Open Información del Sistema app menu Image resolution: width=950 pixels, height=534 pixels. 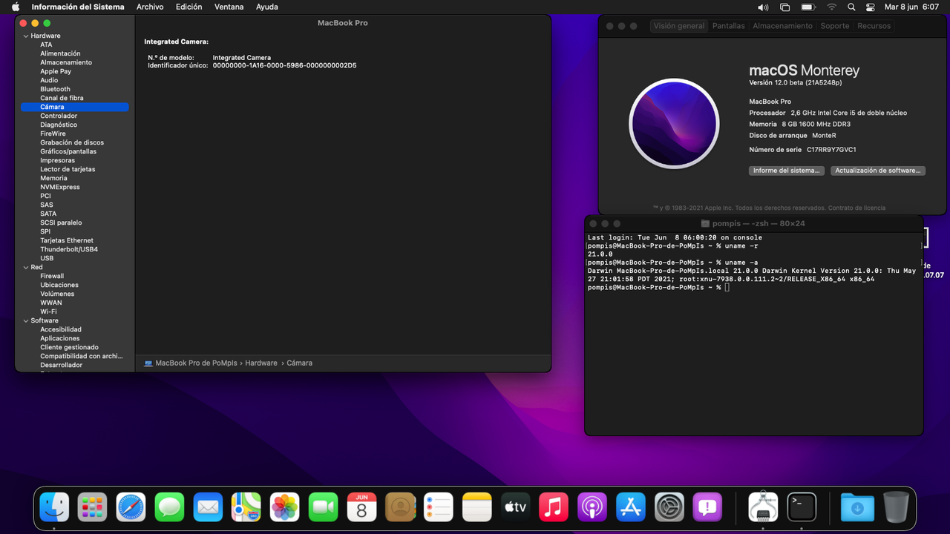click(x=78, y=7)
